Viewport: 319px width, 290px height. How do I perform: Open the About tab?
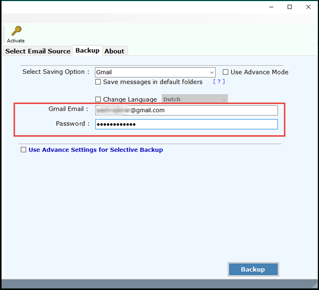(114, 51)
